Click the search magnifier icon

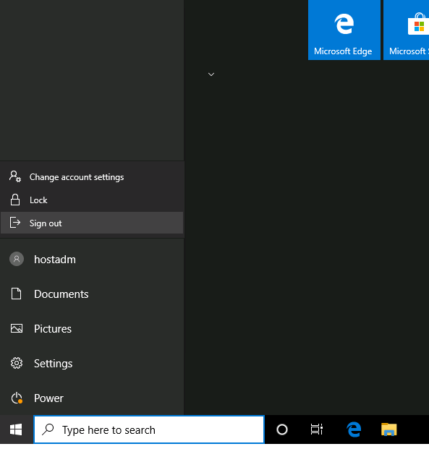click(48, 429)
